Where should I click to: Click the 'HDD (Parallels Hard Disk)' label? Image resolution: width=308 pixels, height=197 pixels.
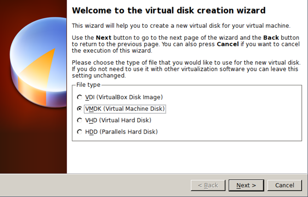121,132
